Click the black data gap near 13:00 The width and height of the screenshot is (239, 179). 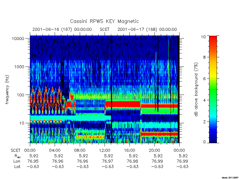click(x=111, y=89)
